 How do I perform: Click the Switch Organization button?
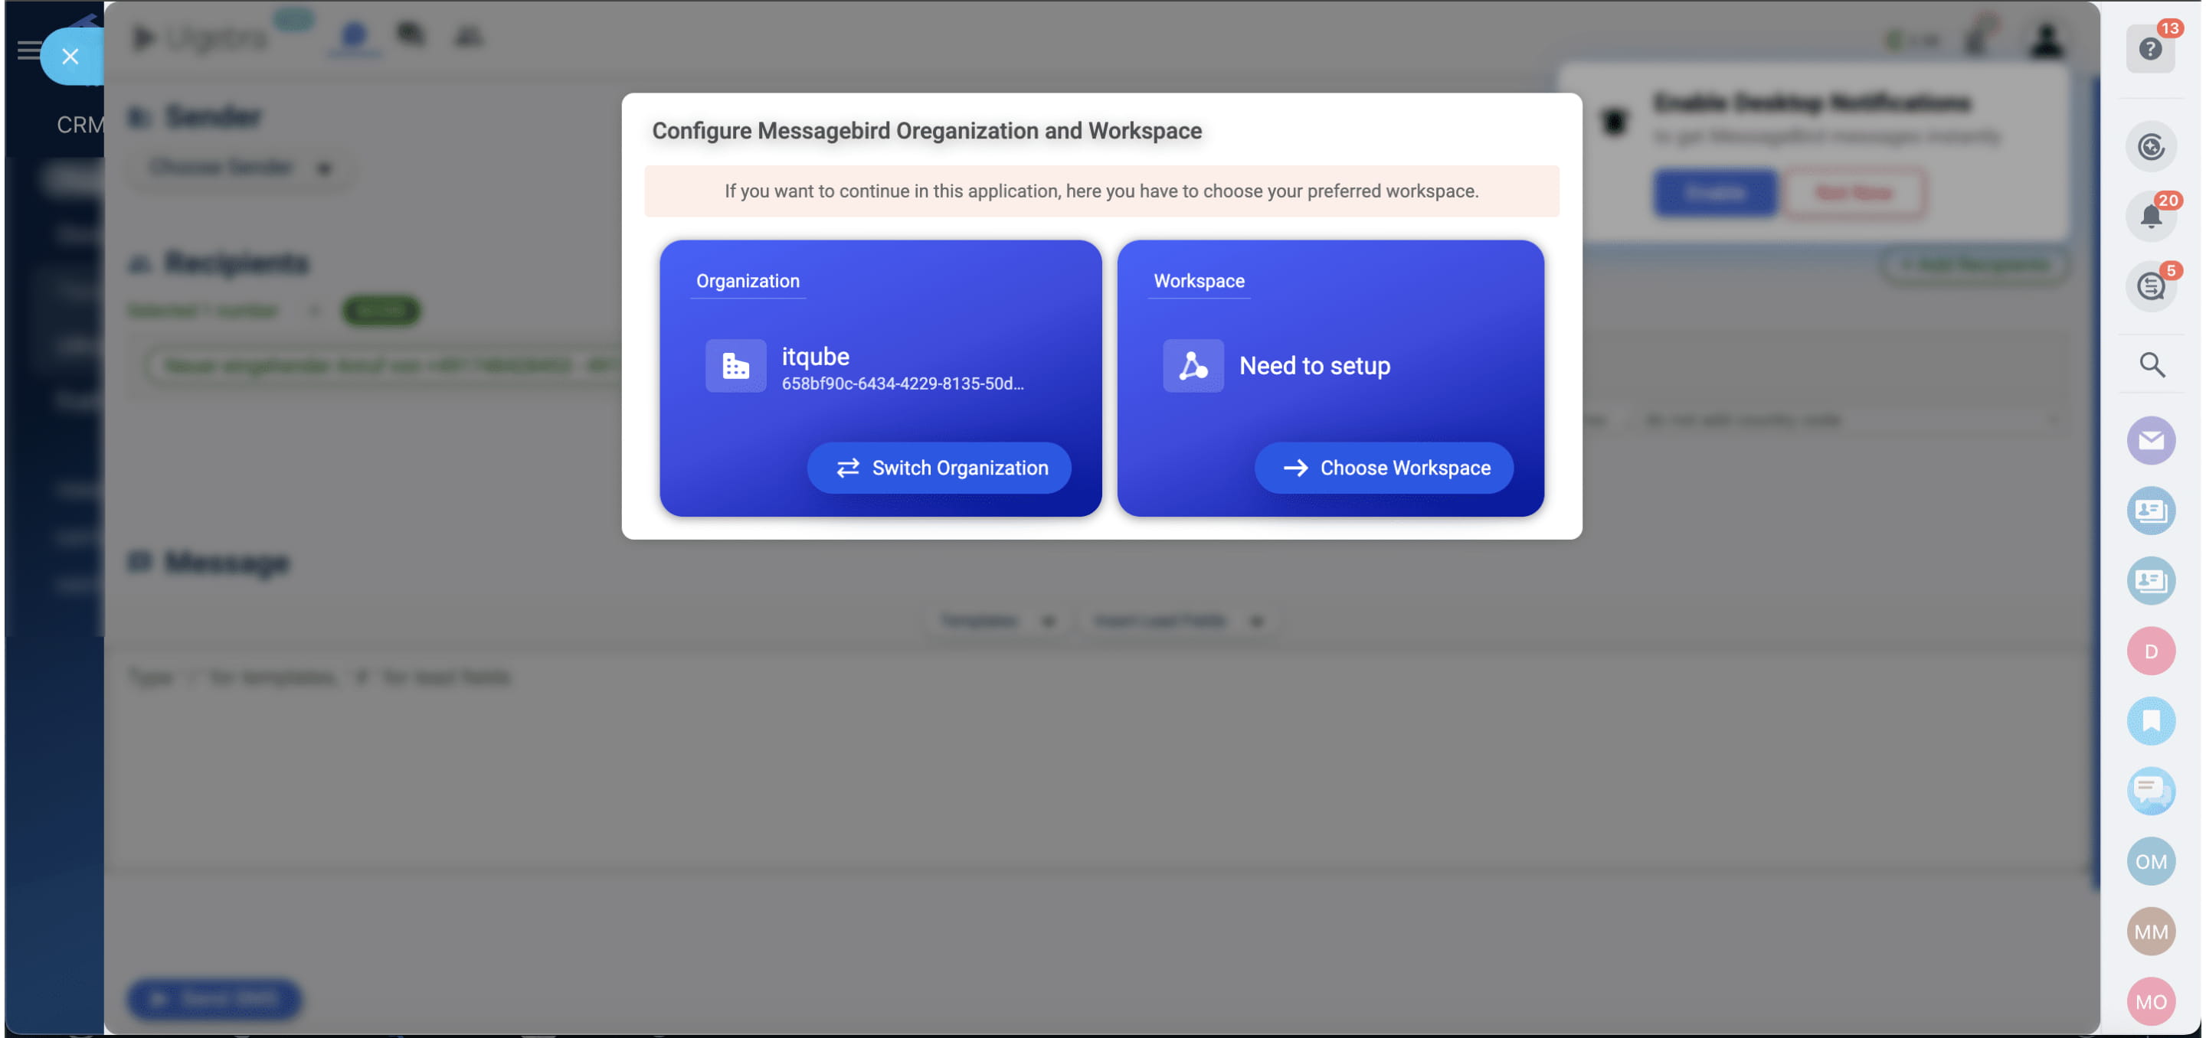[x=939, y=468]
